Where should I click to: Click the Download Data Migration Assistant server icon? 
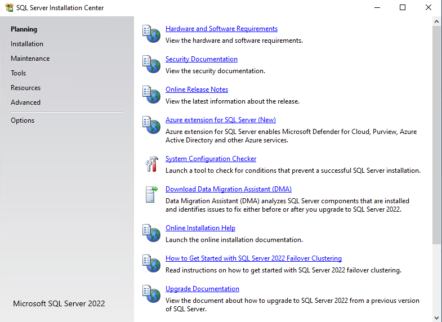pyautogui.click(x=151, y=194)
